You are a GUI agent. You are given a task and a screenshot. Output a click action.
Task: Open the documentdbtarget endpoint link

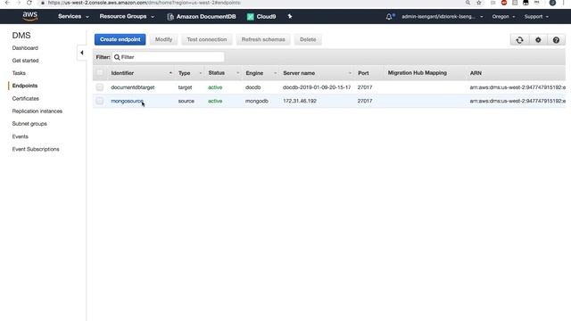[133, 87]
